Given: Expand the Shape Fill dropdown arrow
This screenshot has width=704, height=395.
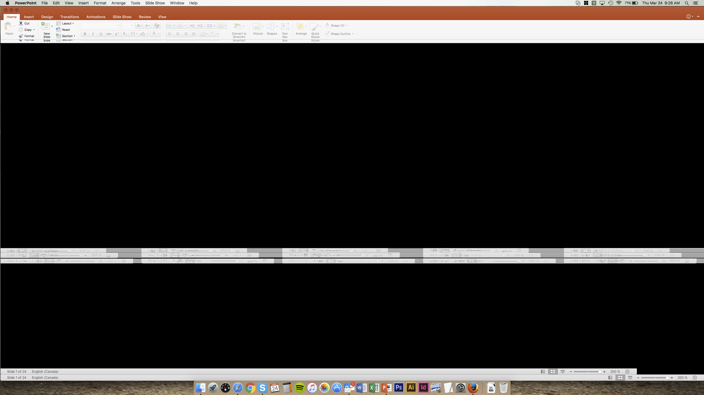Looking at the screenshot, I should [x=347, y=26].
